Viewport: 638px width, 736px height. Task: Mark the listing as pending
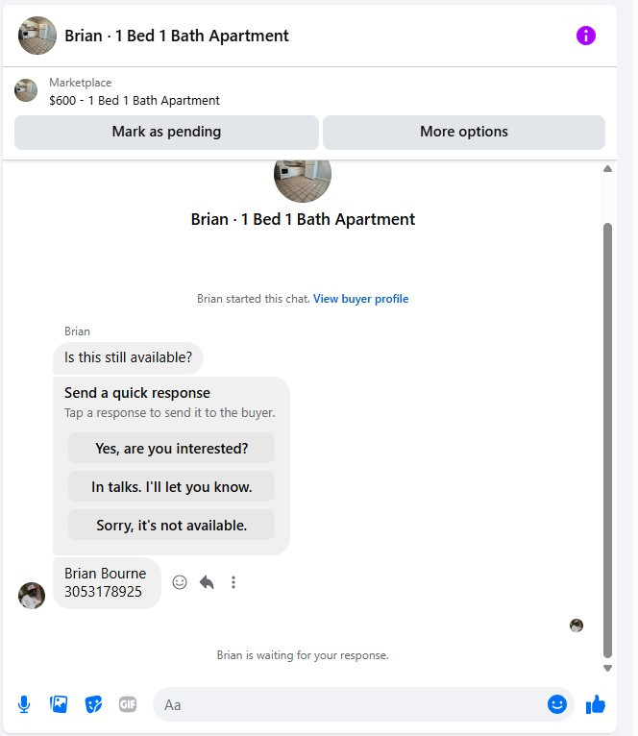click(x=166, y=132)
